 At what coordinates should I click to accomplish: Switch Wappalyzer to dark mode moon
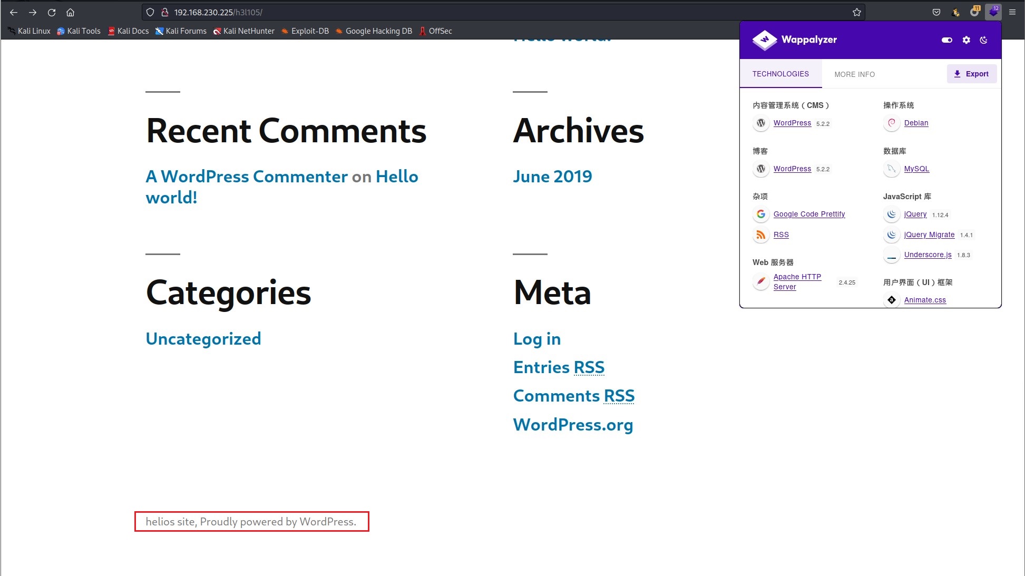[x=984, y=40]
